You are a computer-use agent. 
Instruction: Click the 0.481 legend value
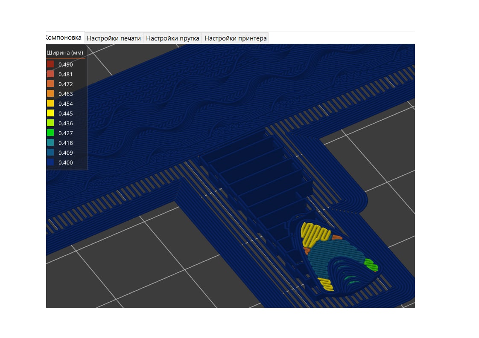point(66,74)
